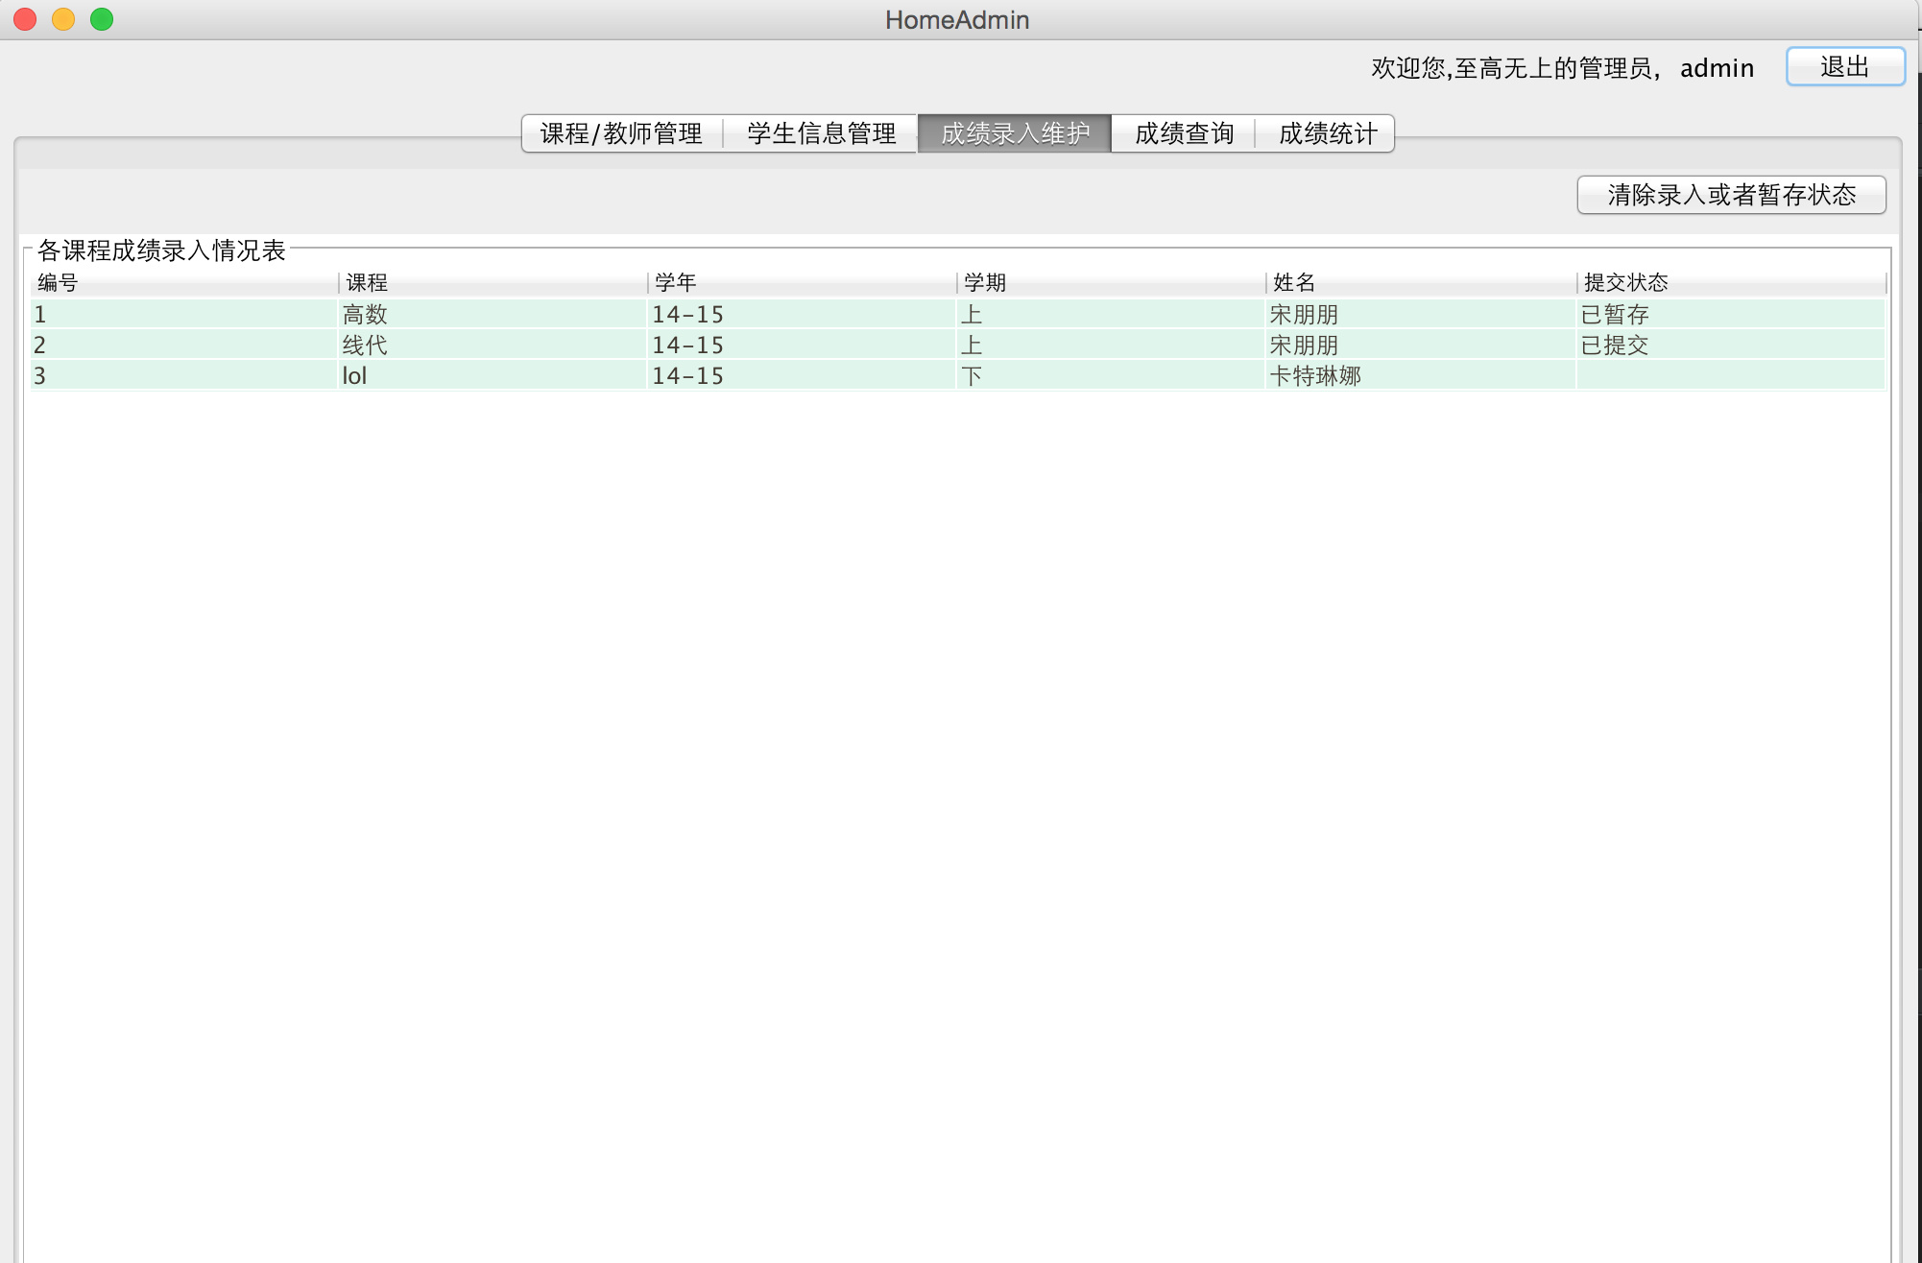Image resolution: width=1922 pixels, height=1263 pixels.
Task: Select the lol course row
Action: pos(355,375)
